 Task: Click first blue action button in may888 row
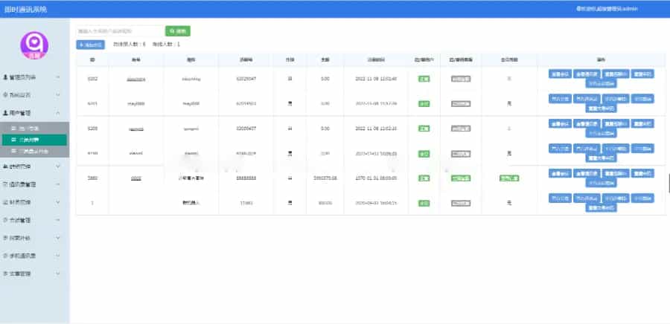coord(560,98)
